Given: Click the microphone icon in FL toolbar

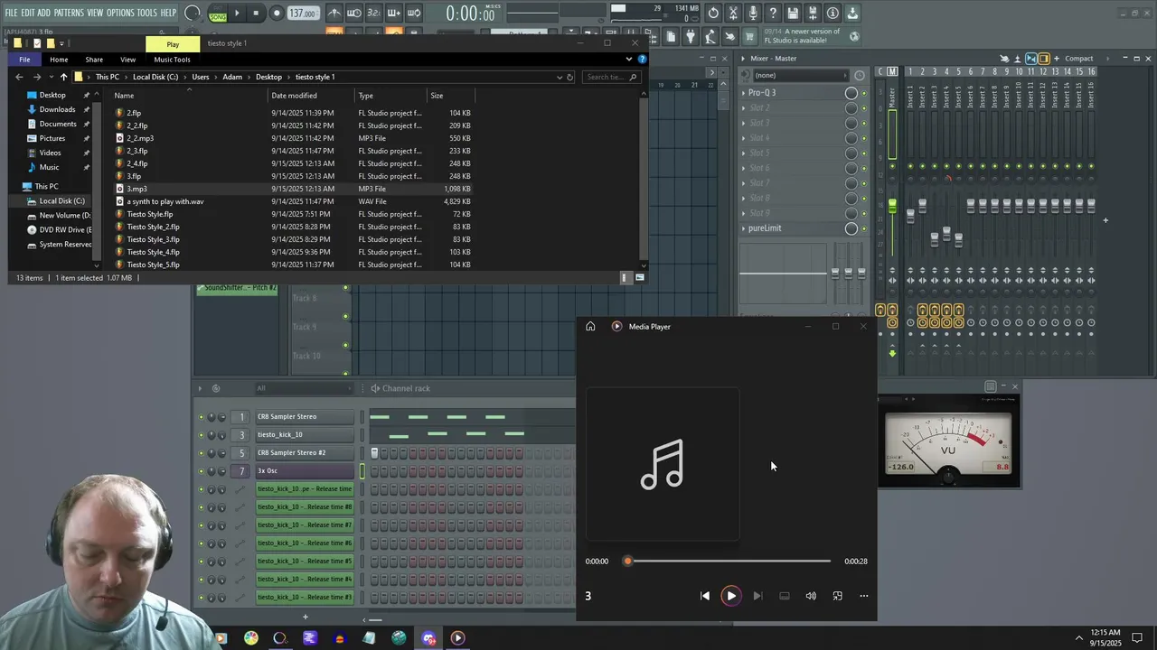Looking at the screenshot, I should pos(753,13).
